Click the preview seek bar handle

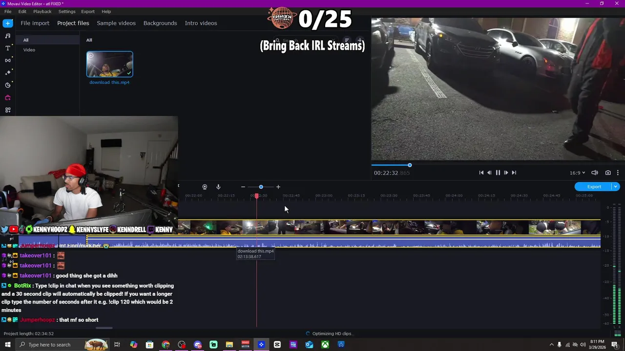[410, 165]
